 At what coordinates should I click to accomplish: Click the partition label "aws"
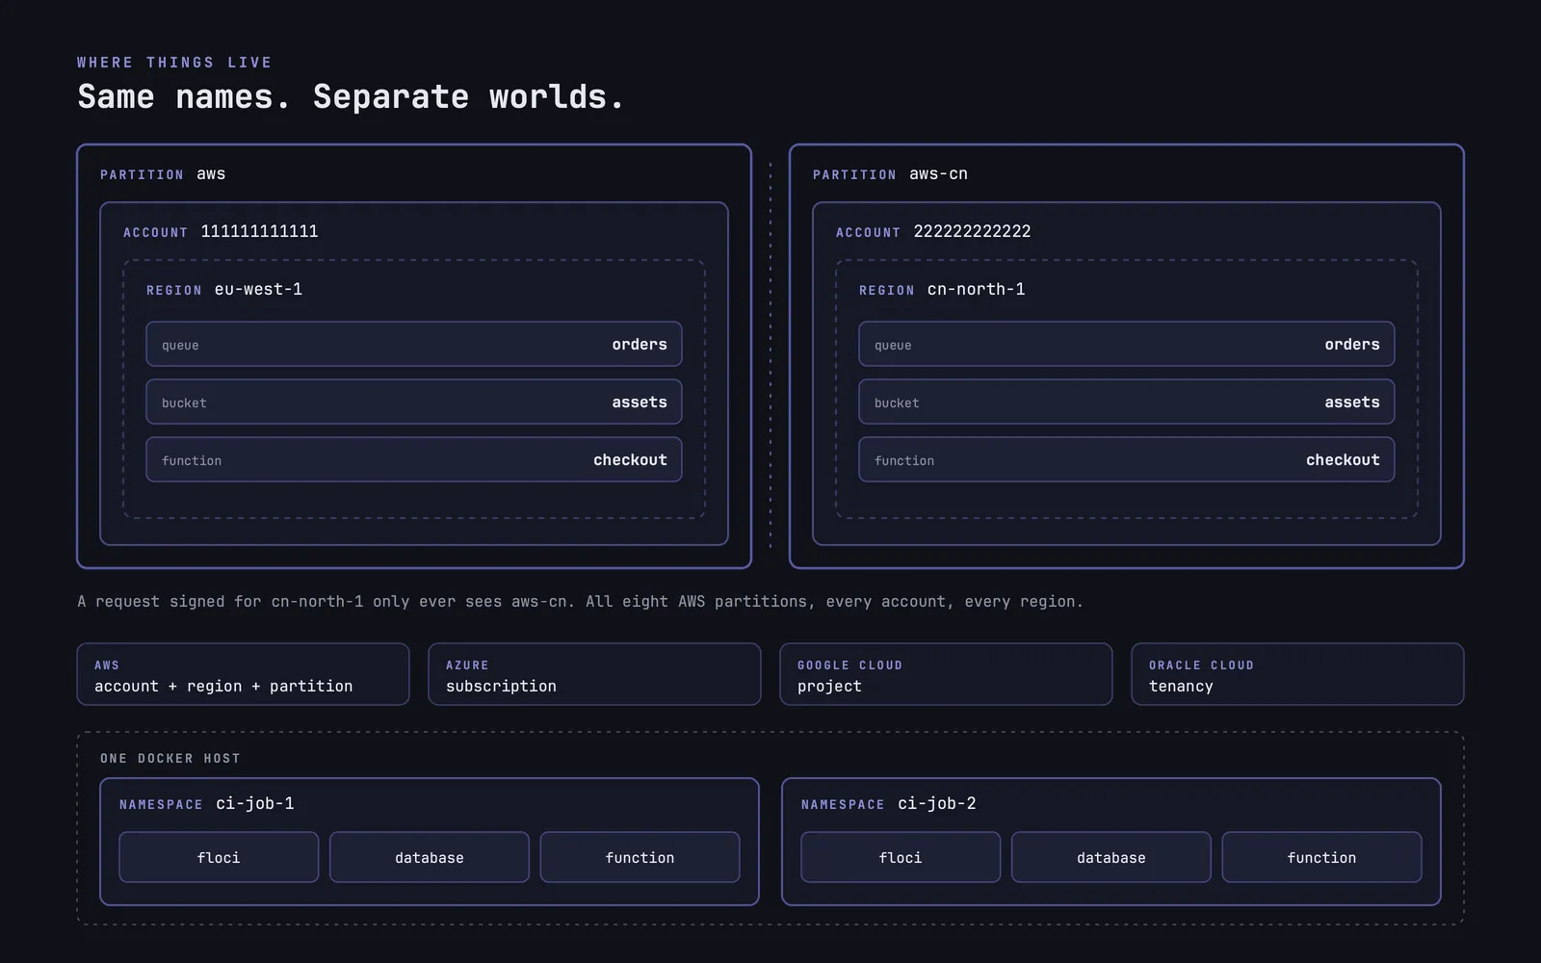211,174
